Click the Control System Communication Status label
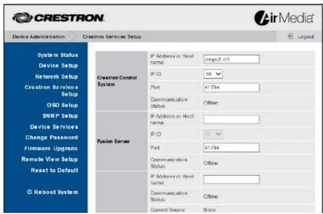Image resolution: width=323 pixels, height=214 pixels. pos(169,103)
